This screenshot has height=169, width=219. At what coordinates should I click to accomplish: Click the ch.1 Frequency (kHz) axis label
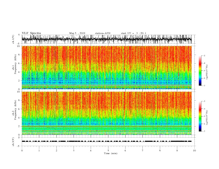point(14,64)
